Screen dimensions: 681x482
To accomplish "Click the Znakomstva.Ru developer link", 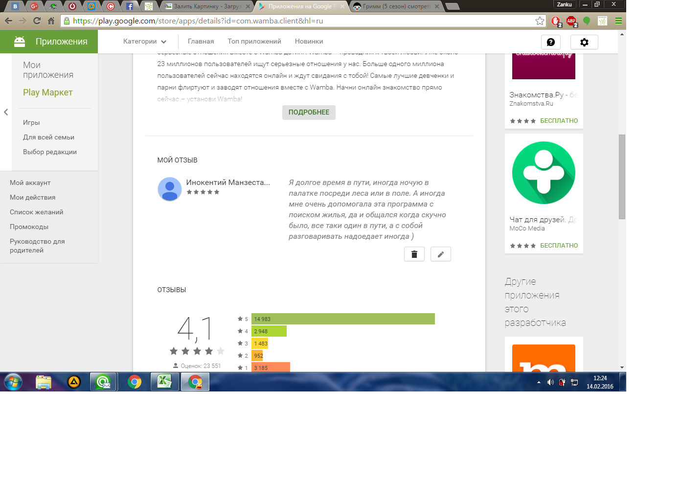I will [531, 104].
